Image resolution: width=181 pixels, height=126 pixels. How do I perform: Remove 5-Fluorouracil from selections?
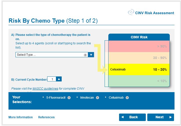tap(69, 98)
